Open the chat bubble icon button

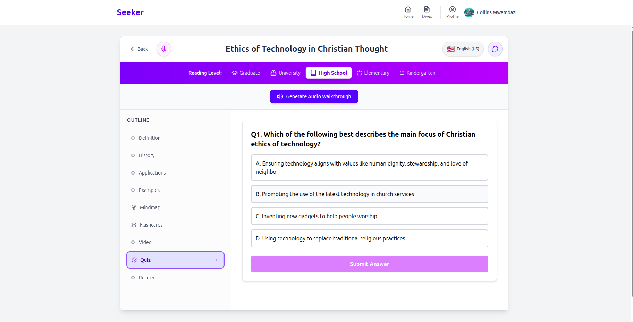(495, 49)
